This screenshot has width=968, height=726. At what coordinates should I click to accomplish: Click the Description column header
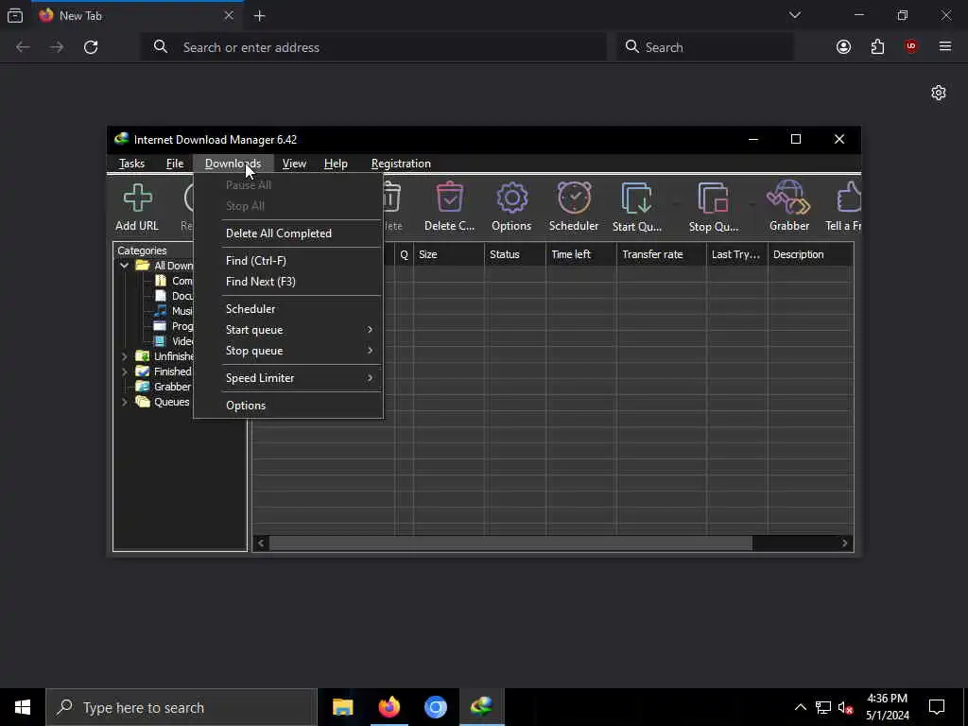[810, 254]
